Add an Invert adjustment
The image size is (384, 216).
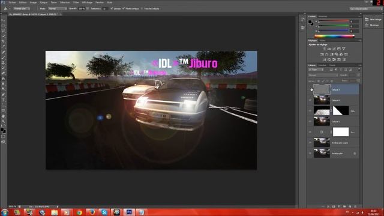pos(325,59)
